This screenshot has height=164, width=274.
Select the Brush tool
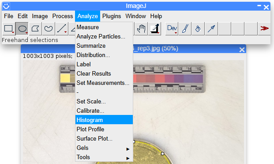(x=185, y=29)
